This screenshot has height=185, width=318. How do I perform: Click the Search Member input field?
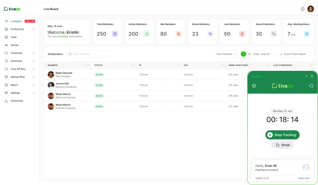tap(89, 54)
